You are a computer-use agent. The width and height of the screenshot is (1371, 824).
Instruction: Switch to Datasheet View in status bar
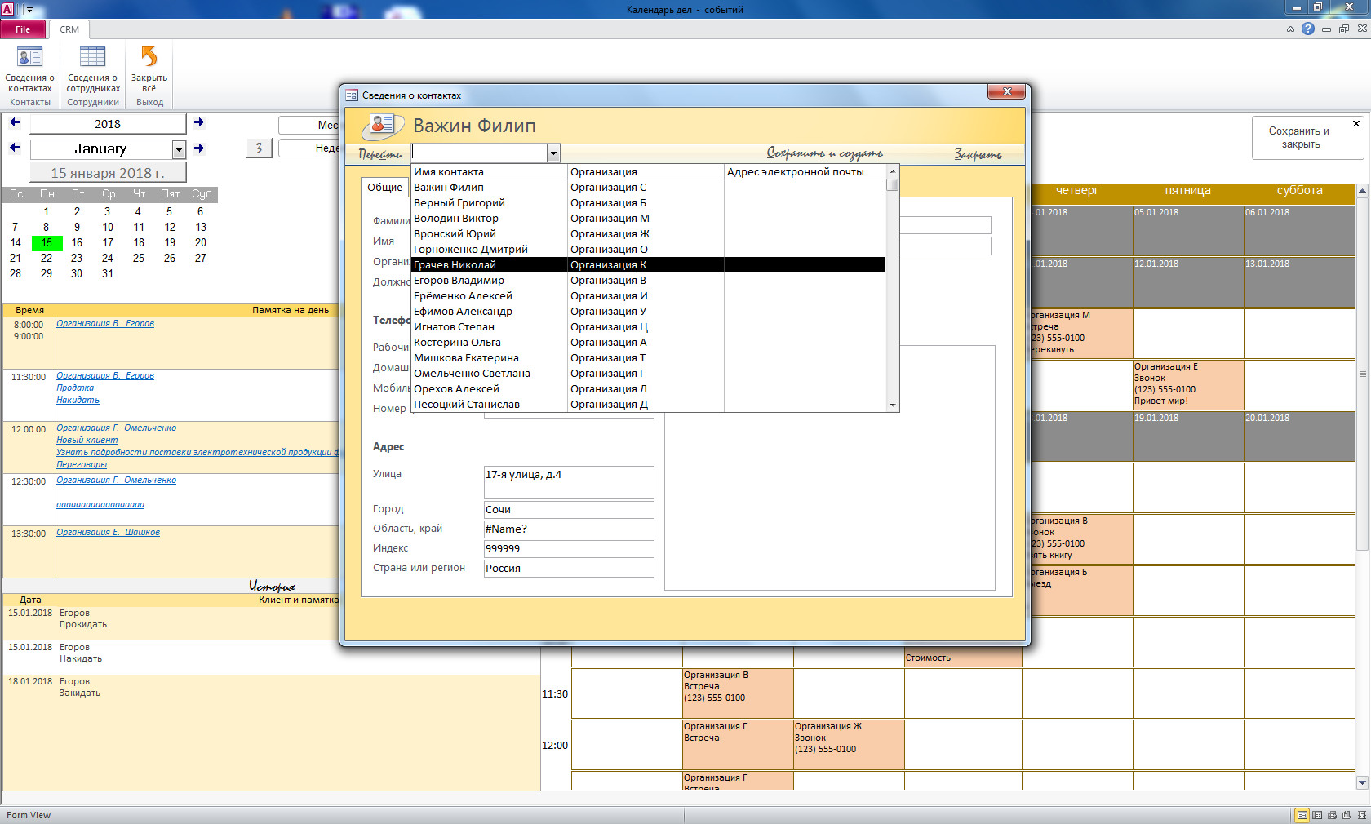click(x=1317, y=815)
